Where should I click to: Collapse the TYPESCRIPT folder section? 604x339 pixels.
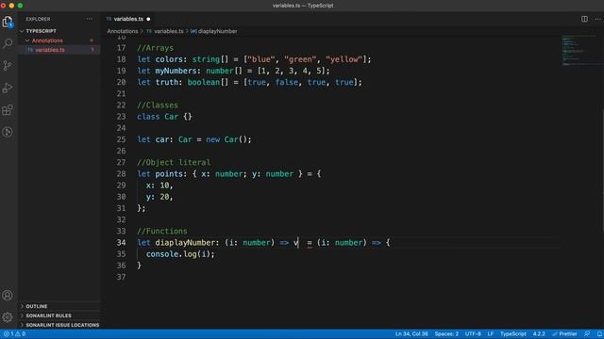tap(41, 31)
